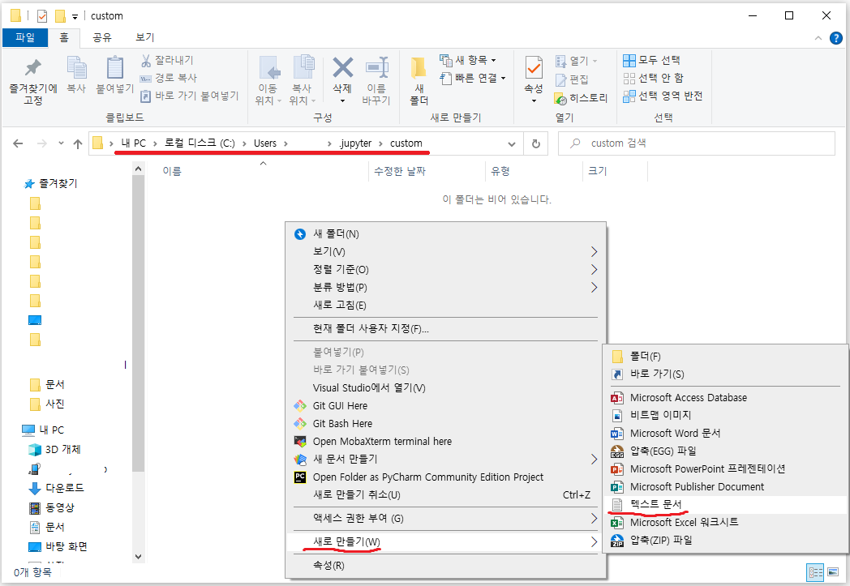
Task: Switch to the 보기 (View) tab
Action: coord(144,37)
